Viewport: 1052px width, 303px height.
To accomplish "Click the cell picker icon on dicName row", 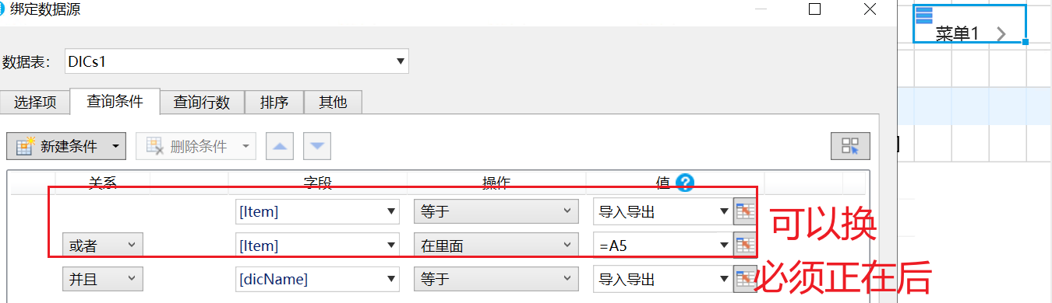I will click(x=744, y=278).
